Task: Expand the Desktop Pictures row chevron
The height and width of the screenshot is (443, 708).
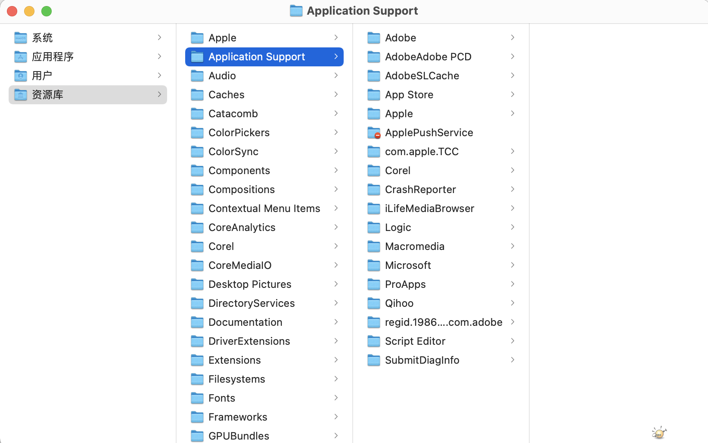Action: (x=336, y=284)
